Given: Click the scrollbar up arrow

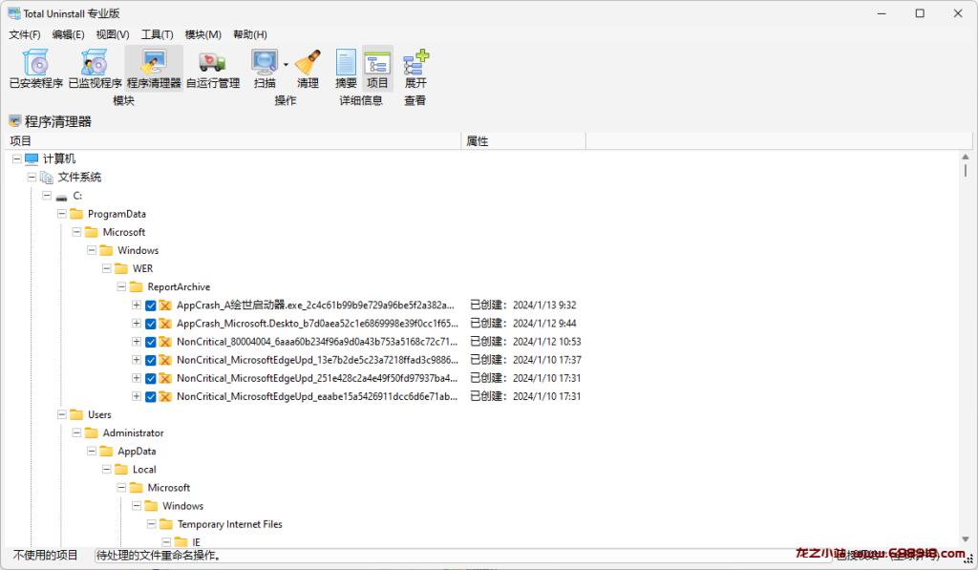Looking at the screenshot, I should [x=966, y=158].
